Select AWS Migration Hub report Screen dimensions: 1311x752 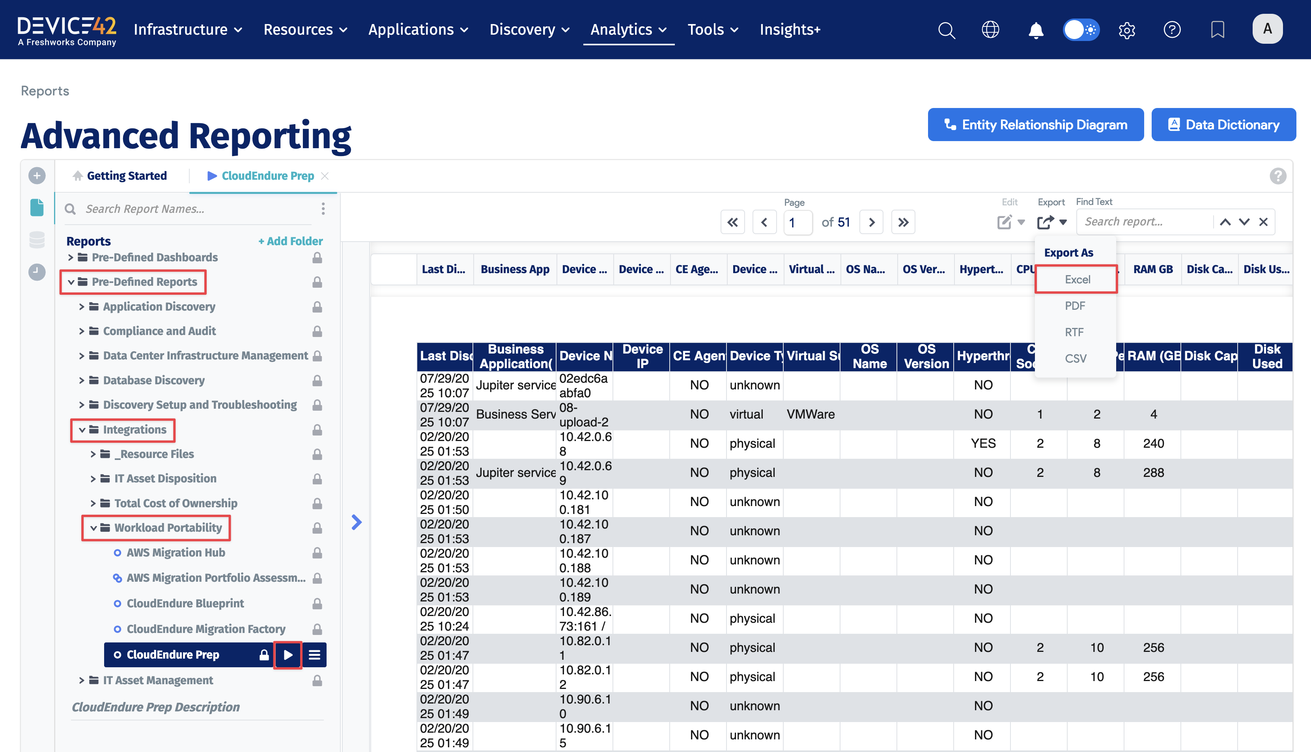point(176,553)
